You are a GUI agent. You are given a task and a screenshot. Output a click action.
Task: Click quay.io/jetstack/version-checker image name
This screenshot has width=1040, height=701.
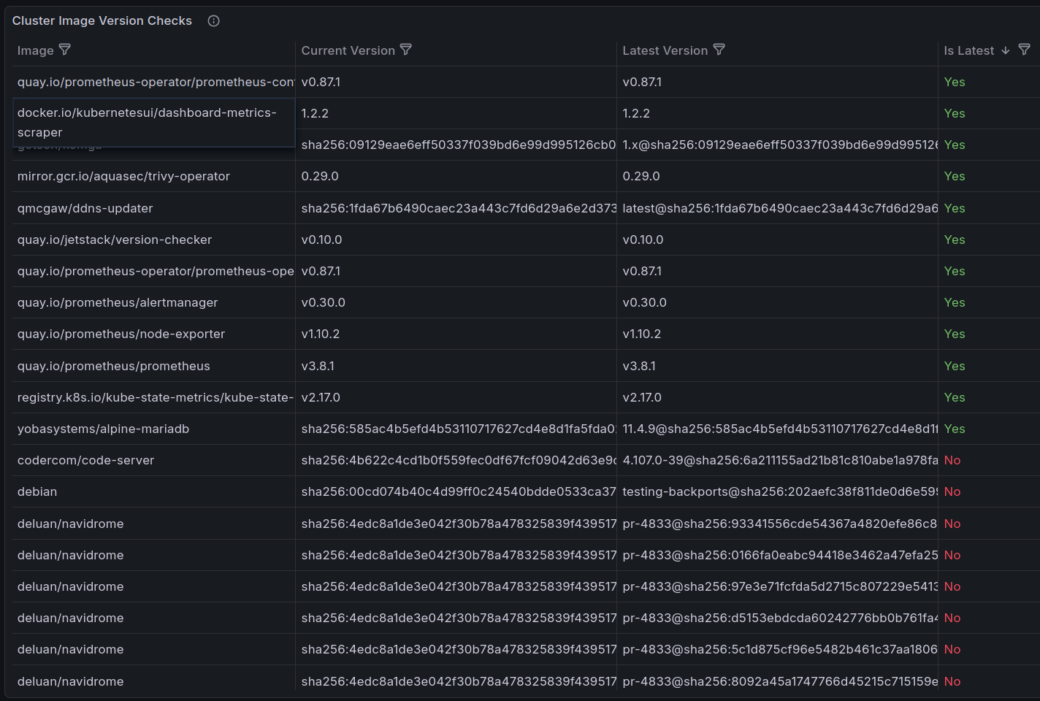click(x=115, y=240)
